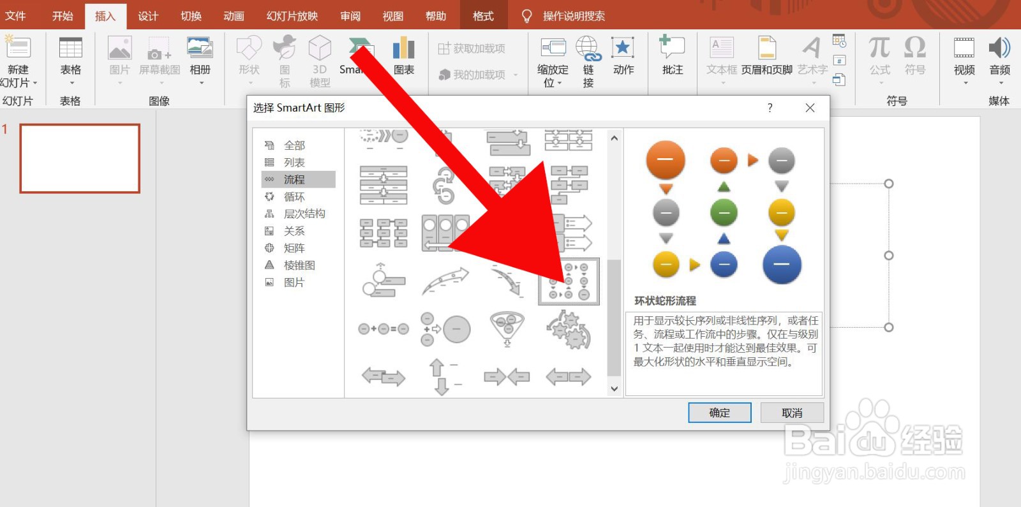
Task: Choose the Relationship (关系) category
Action: click(x=294, y=231)
